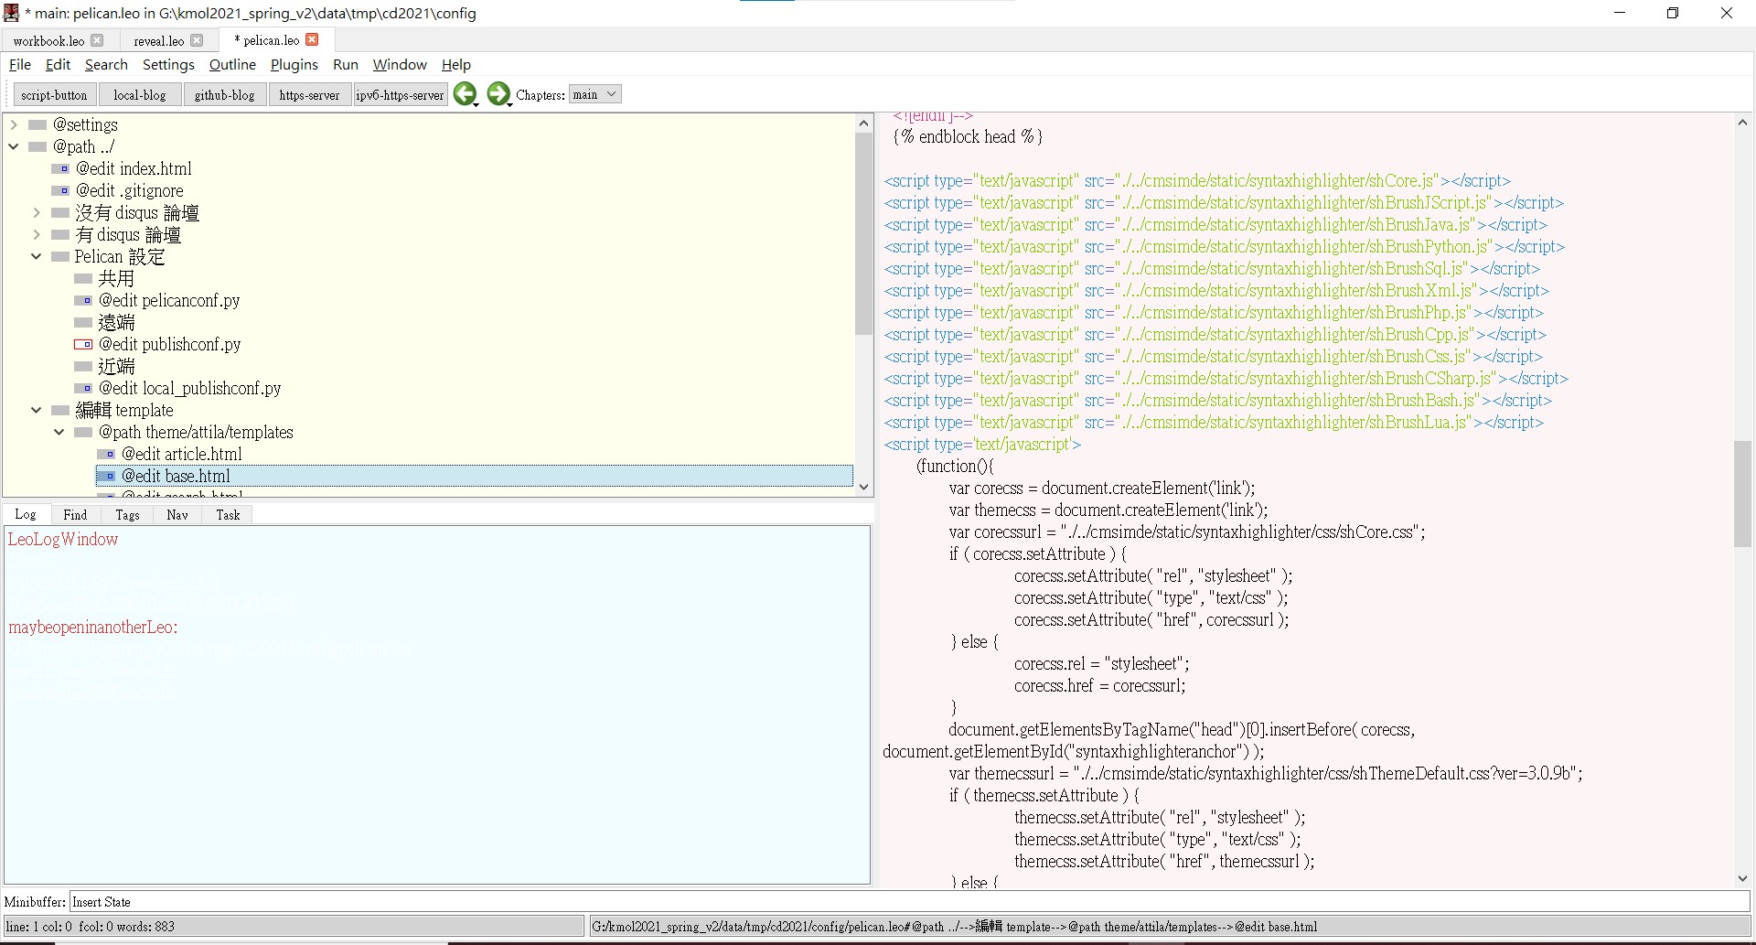Click the Minibuffer input field
Screen dimensions: 1756x945
point(909,902)
